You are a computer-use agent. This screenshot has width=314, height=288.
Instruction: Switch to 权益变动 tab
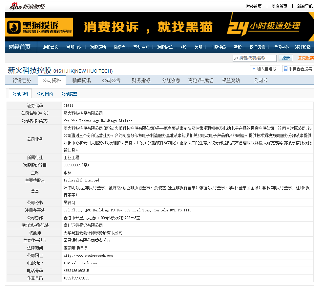pyautogui.click(x=231, y=80)
